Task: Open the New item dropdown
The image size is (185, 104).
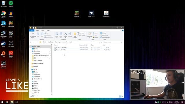Action: [81, 33]
